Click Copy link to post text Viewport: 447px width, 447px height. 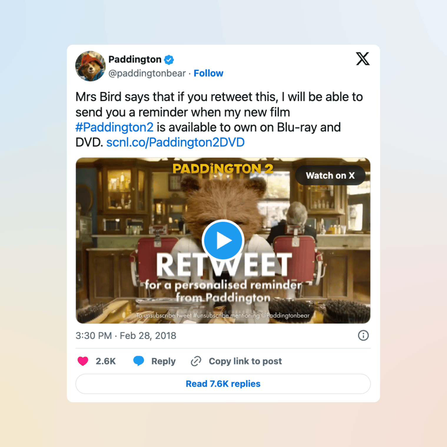pyautogui.click(x=245, y=361)
